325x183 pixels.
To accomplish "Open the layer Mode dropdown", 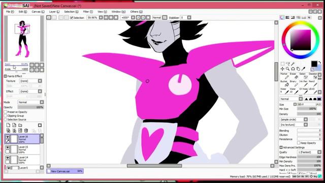I will point(42,102).
